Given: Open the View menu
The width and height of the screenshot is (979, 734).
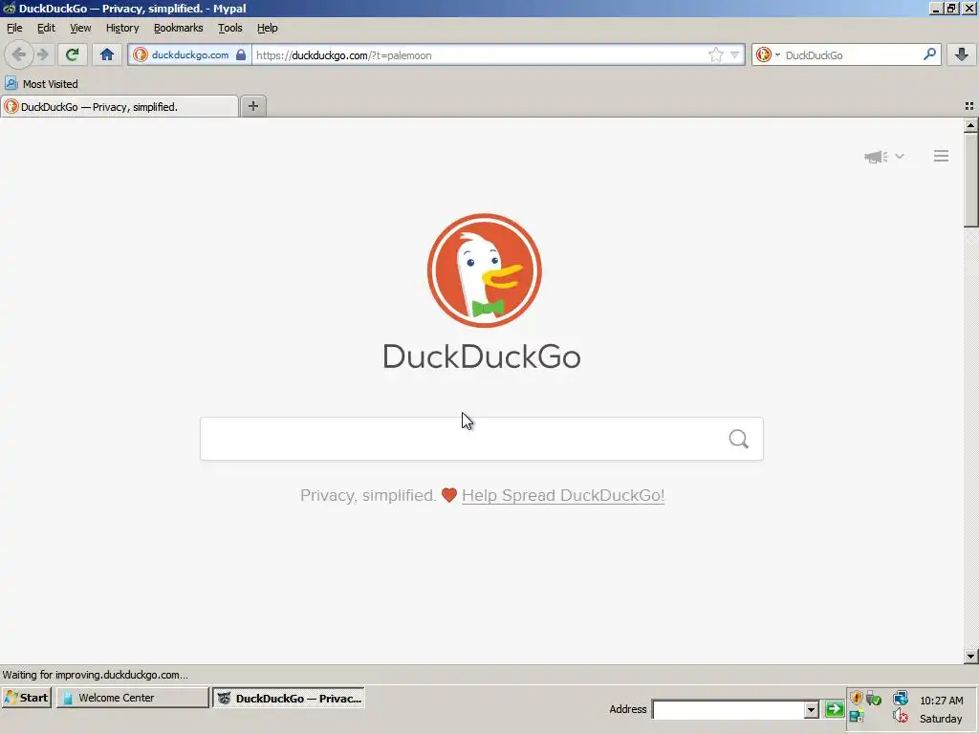Looking at the screenshot, I should tap(80, 28).
